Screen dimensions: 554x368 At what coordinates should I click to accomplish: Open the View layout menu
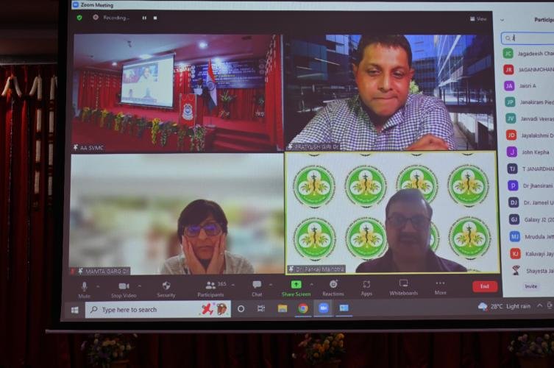pos(478,19)
